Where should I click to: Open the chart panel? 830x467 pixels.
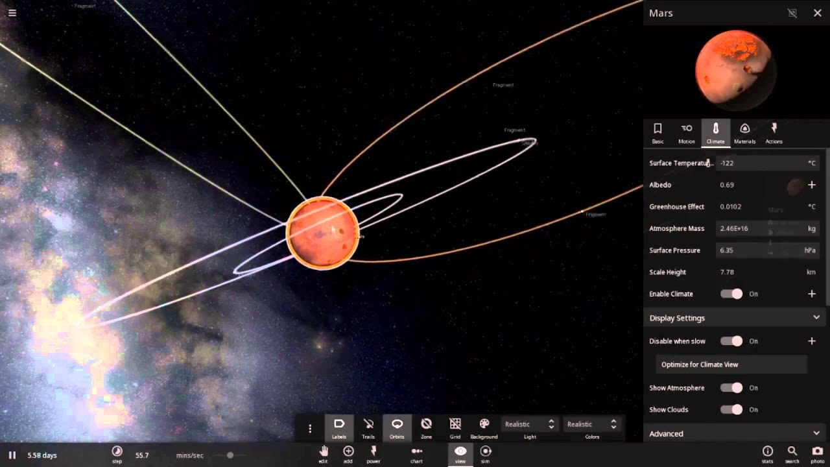[x=416, y=453]
